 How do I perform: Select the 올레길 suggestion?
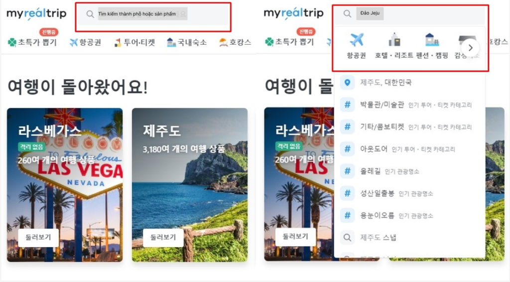click(x=410, y=171)
